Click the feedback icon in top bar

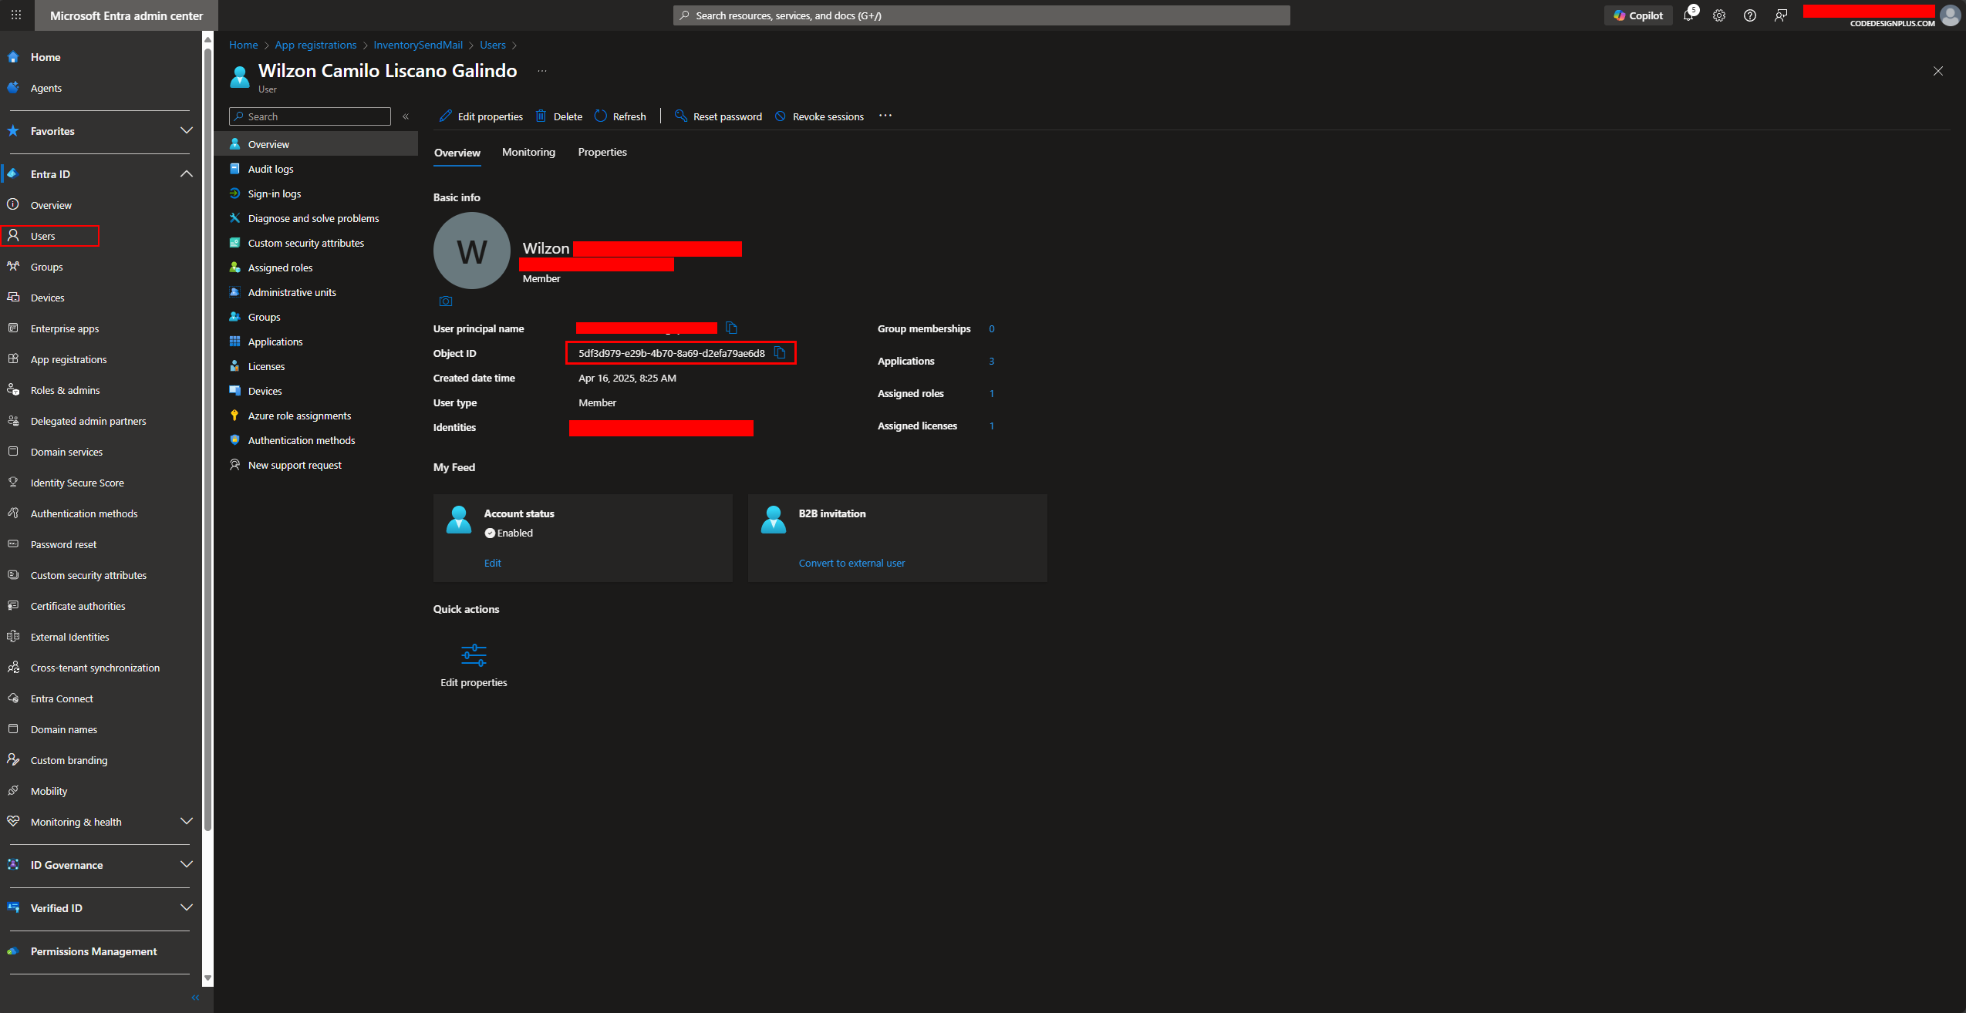[1781, 15]
